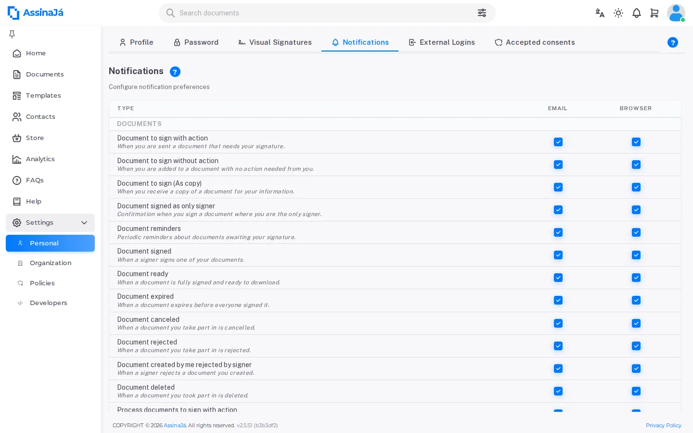Screen dimensions: 693x433
Task: Collapse the Settings menu chevron
Action: (x=84, y=223)
